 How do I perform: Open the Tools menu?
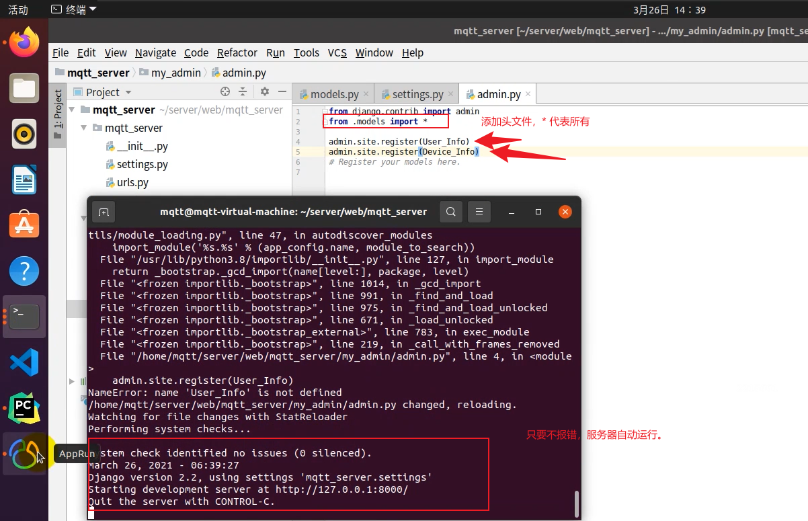[x=307, y=52]
